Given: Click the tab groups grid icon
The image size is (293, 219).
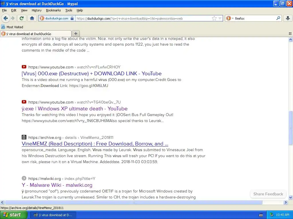Looking at the screenshot, I should pyautogui.click(x=290, y=34).
